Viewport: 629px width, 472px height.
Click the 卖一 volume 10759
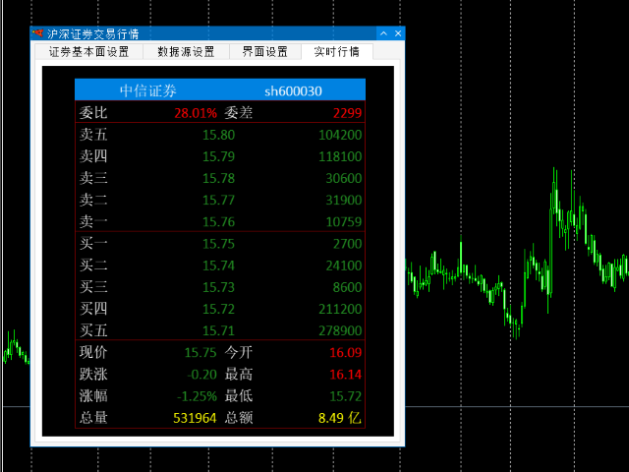[x=344, y=222]
